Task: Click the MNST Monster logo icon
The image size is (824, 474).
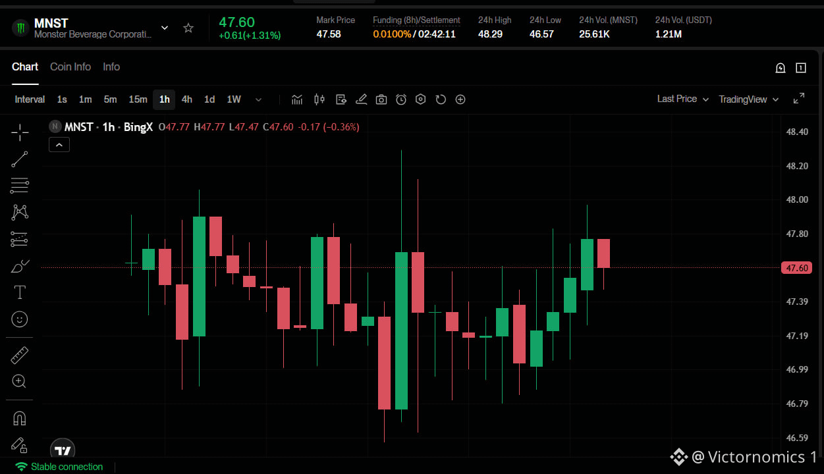Action: point(20,28)
